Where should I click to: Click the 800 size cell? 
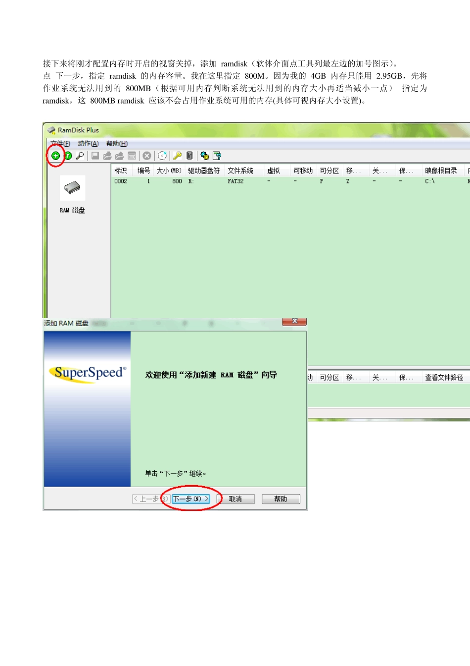(x=177, y=181)
